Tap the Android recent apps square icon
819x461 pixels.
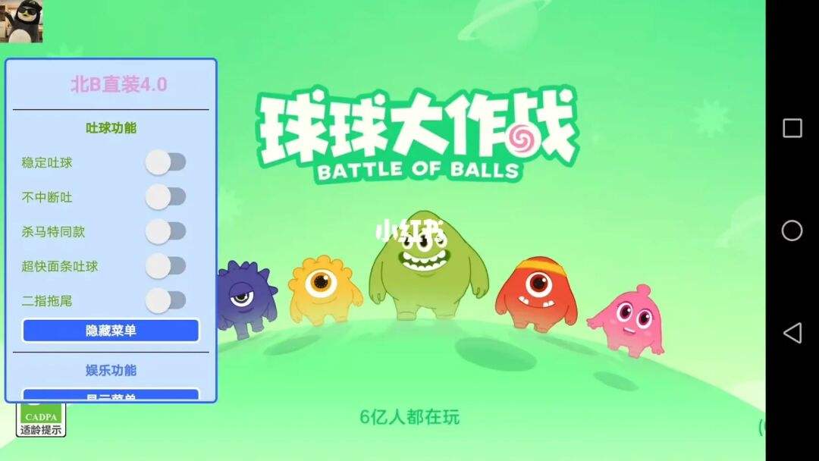click(x=792, y=128)
